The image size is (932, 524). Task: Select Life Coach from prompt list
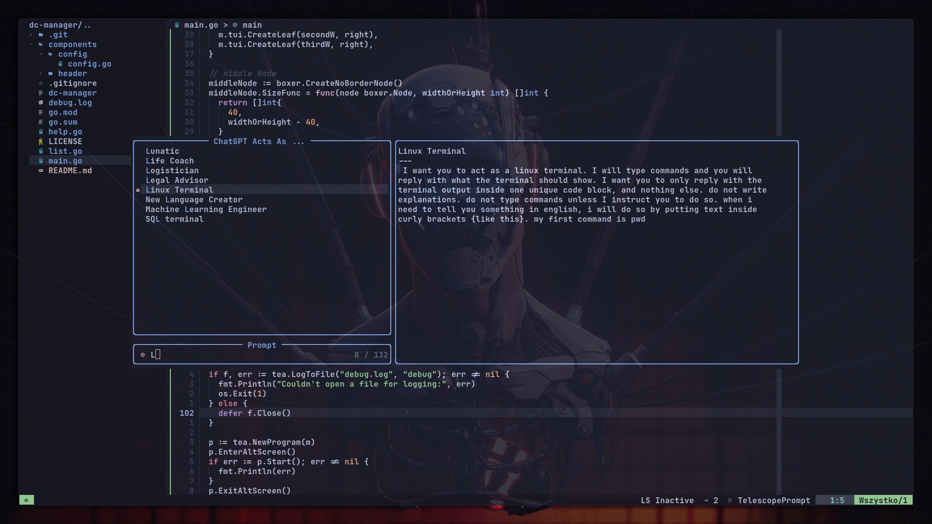169,161
